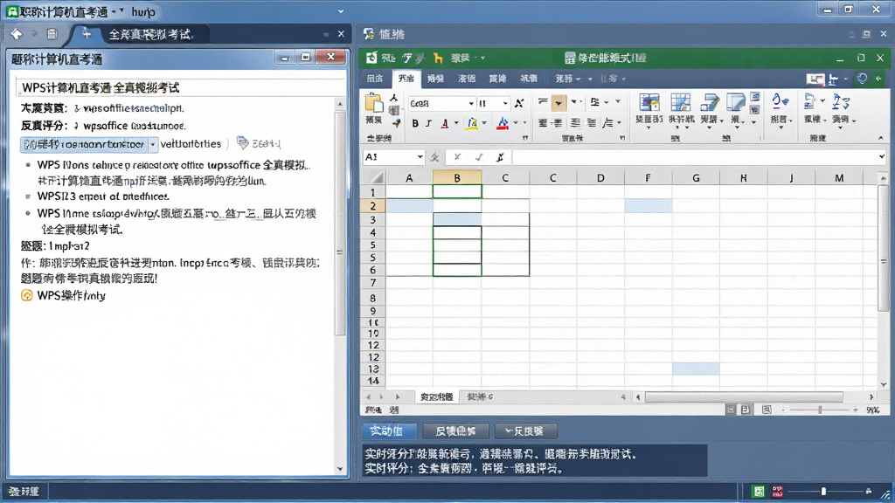Click the first blue button below the spreadsheet

[x=389, y=431]
